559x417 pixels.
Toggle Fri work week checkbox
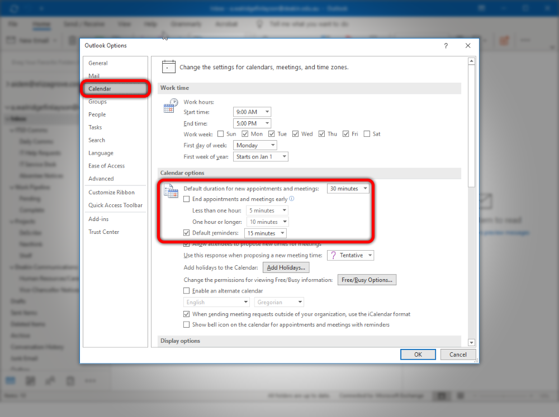[x=346, y=134]
